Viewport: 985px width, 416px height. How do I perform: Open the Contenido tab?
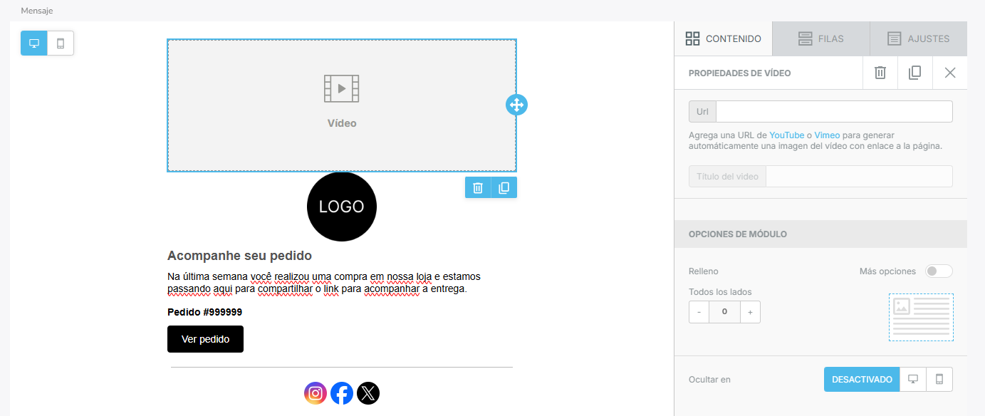pos(724,38)
